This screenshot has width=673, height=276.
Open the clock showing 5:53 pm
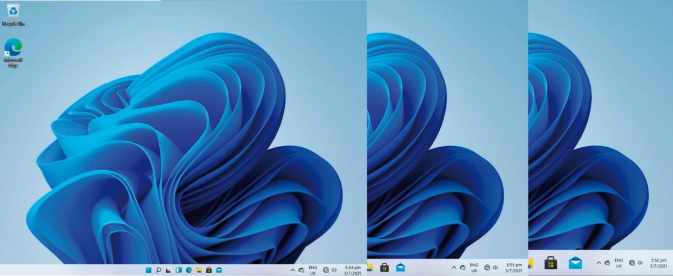coord(514,268)
